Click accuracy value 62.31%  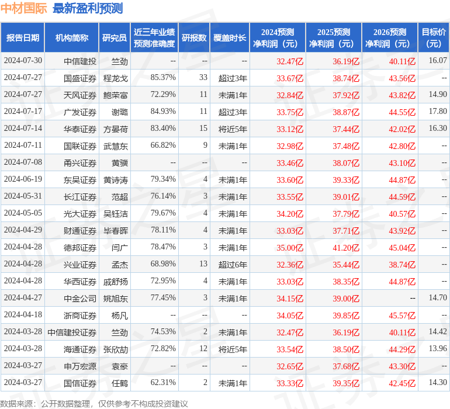tap(163, 382)
